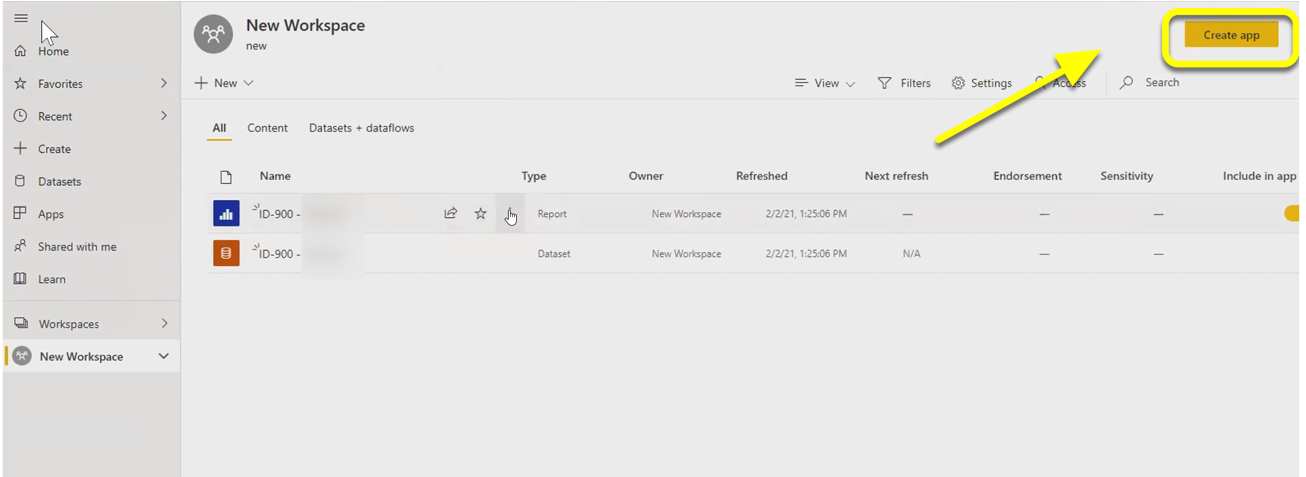Click the workspace description 'new'
1306x477 pixels.
[256, 46]
